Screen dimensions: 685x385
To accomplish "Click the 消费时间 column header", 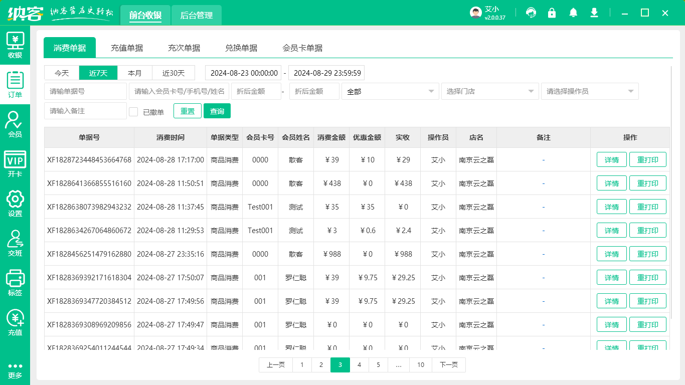I will 170,137.
